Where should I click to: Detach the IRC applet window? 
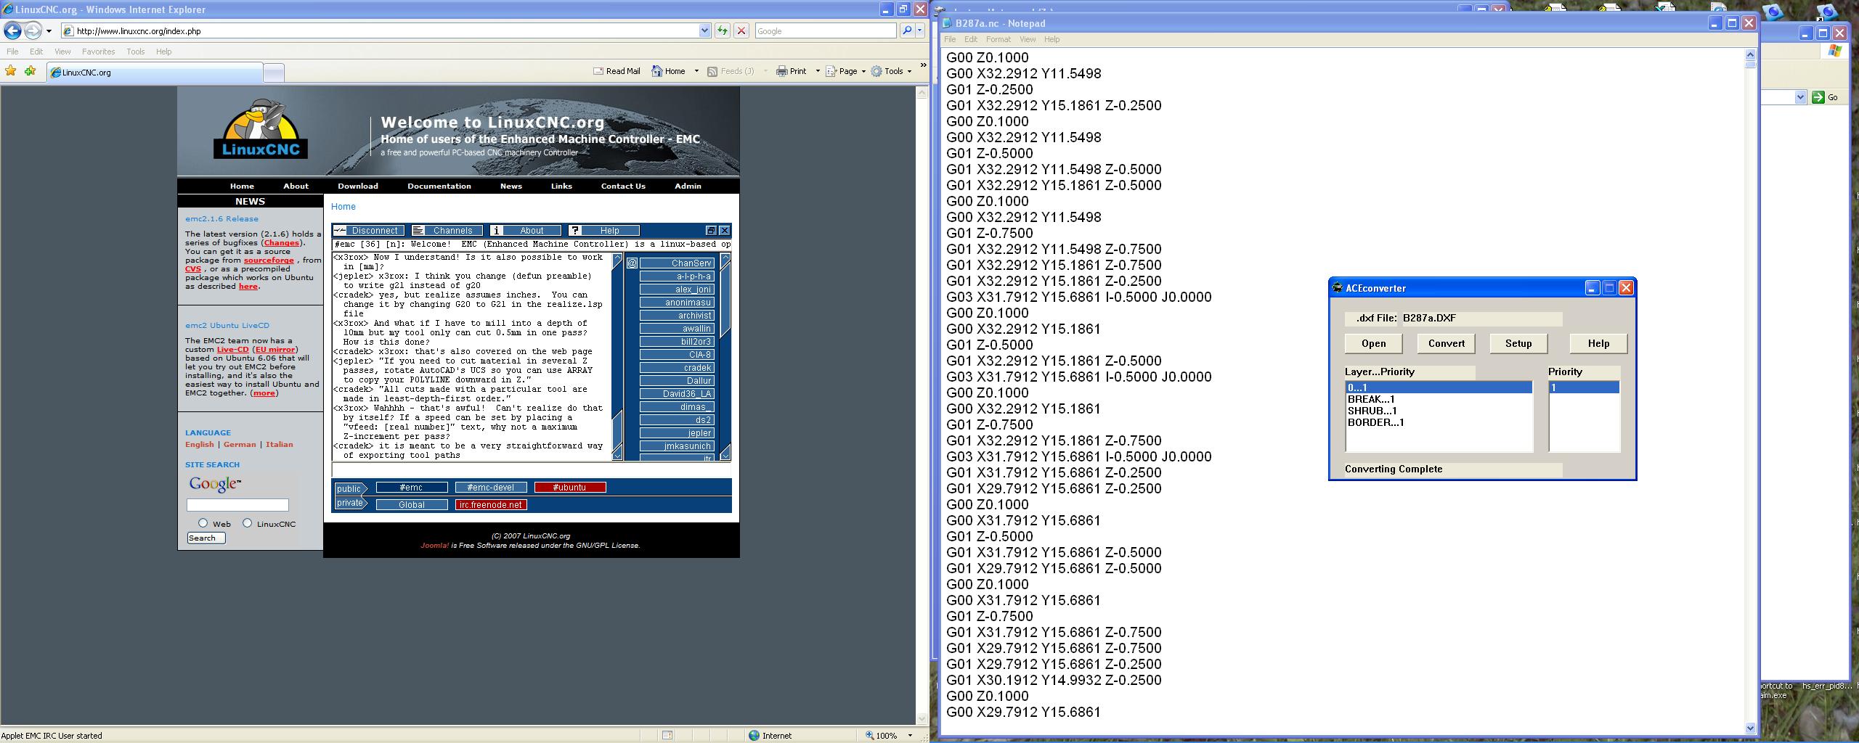(x=711, y=230)
